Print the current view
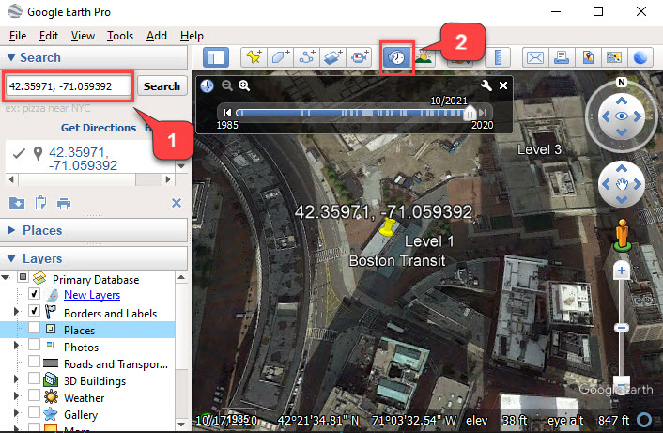 (562, 57)
